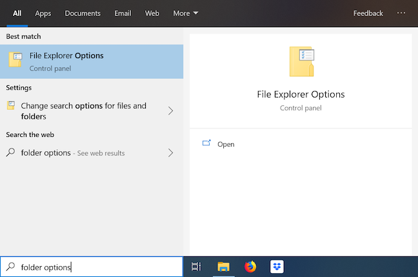Image resolution: width=418 pixels, height=277 pixels.
Task: Click the Settings section header
Action: (x=19, y=88)
